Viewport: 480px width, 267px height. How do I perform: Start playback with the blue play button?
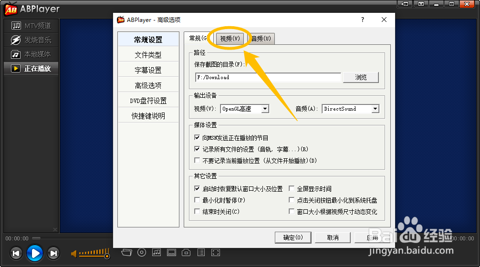[x=34, y=253]
